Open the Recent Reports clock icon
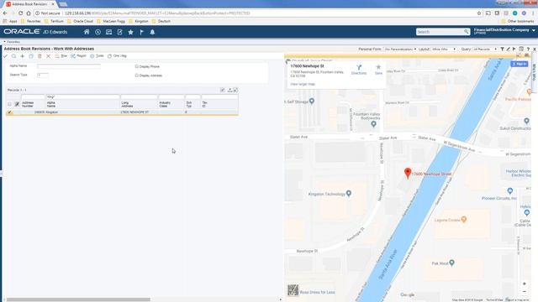Image resolution: width=538 pixels, height=302 pixels. click(98, 32)
